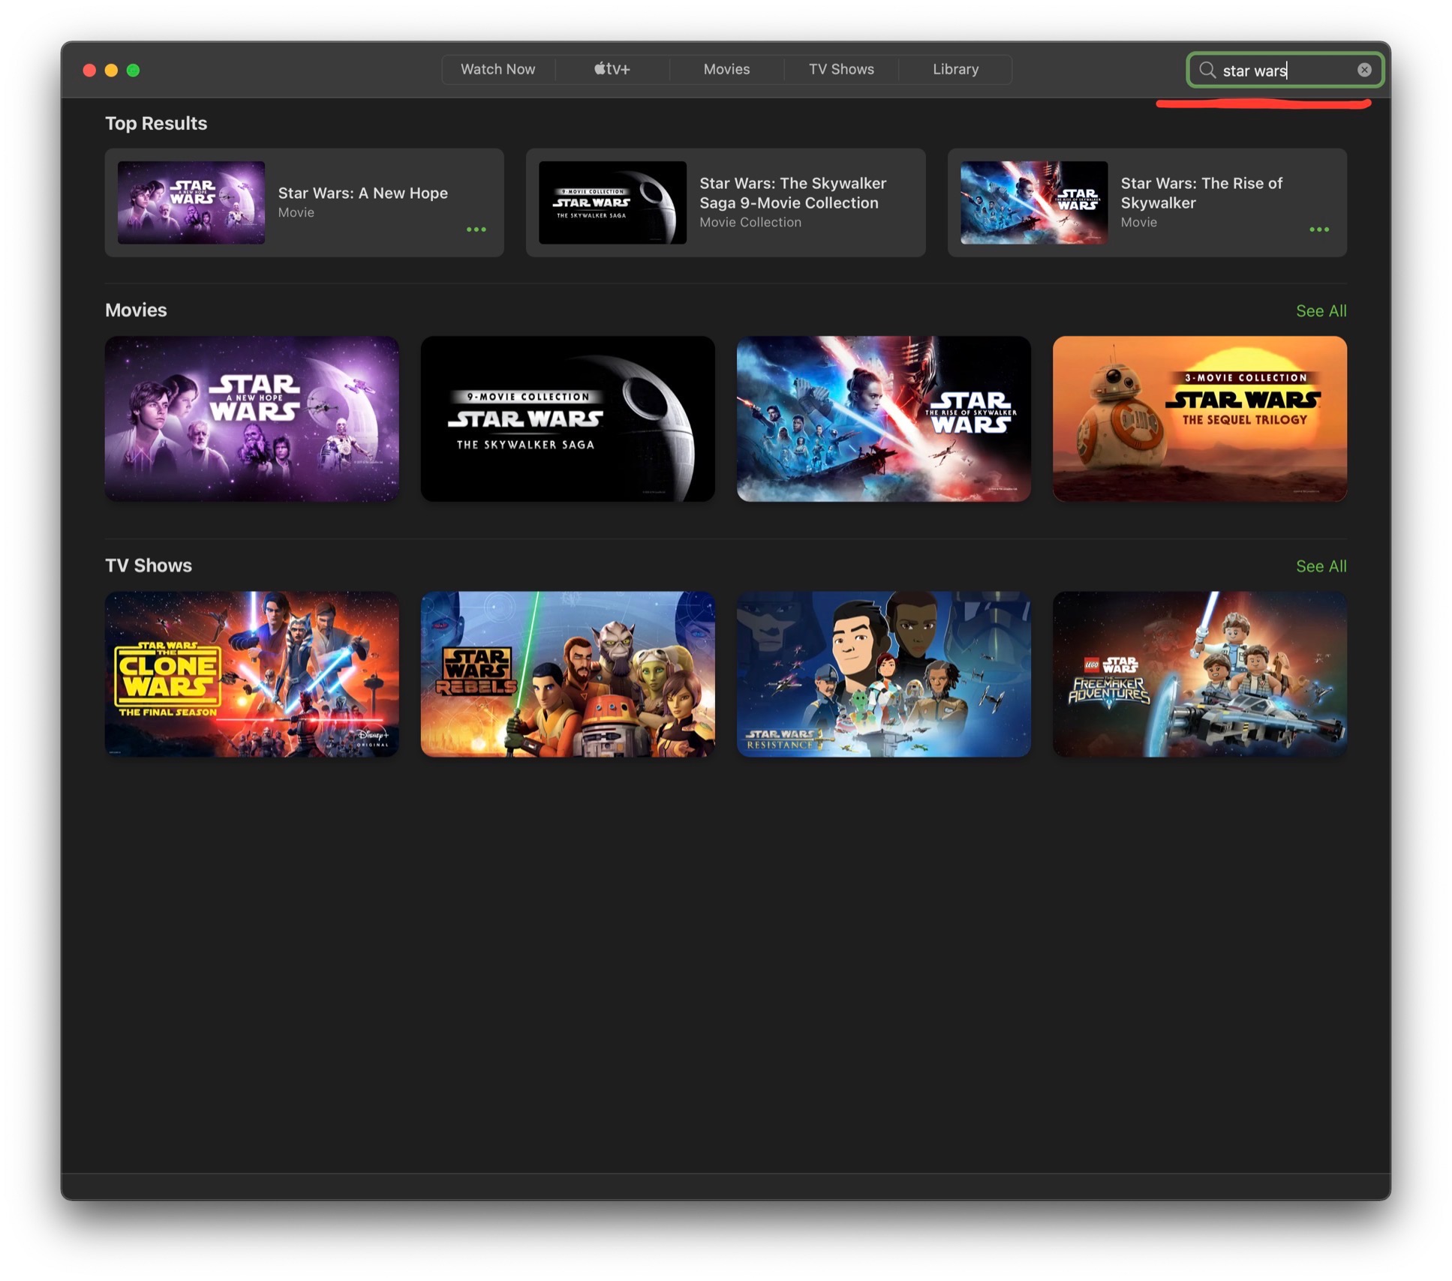Open the Movies tab

click(726, 69)
